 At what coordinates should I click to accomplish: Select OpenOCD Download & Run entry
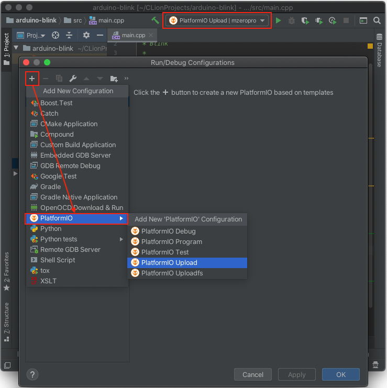pos(77,207)
